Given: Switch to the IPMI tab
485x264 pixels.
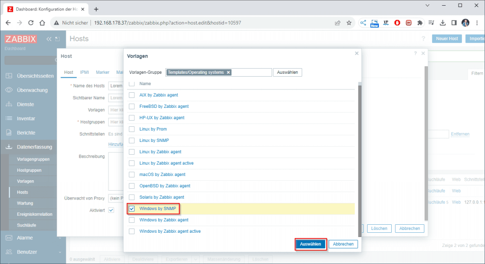Looking at the screenshot, I should [x=84, y=72].
